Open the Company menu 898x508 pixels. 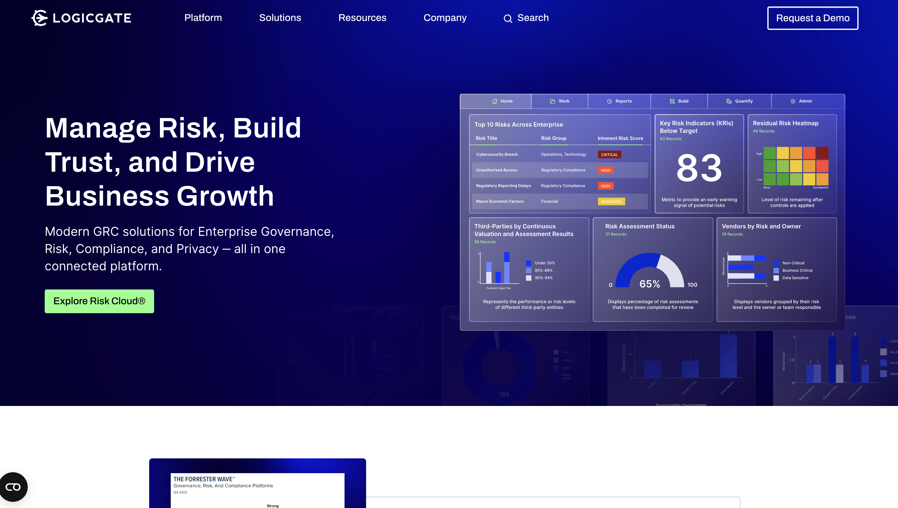pos(445,18)
